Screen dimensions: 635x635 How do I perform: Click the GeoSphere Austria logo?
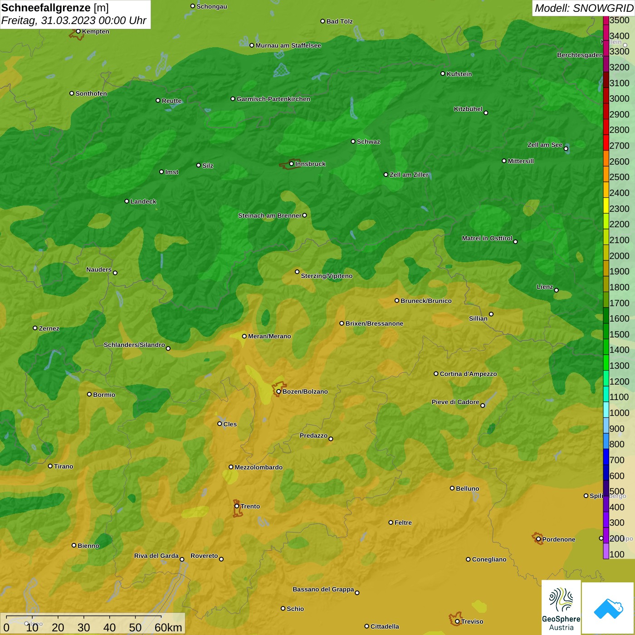click(561, 607)
